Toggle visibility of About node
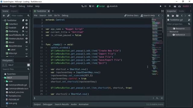193x108 pixels. pos(27,42)
